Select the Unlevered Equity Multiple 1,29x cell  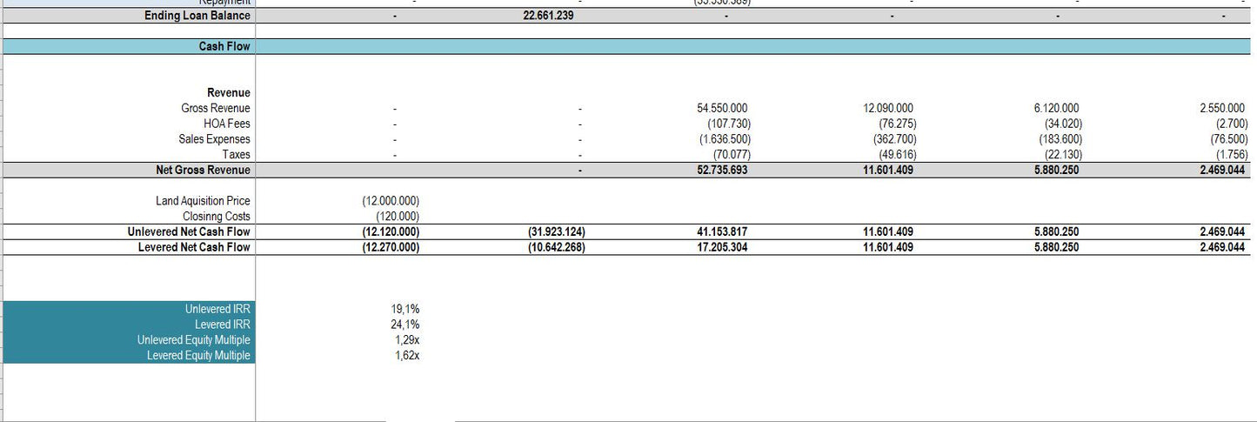click(405, 340)
